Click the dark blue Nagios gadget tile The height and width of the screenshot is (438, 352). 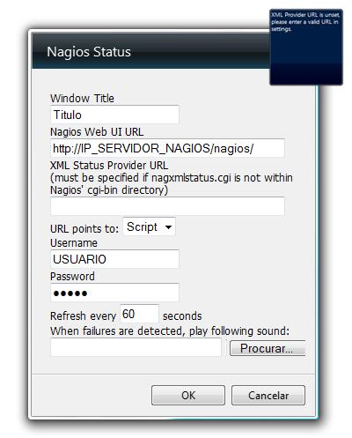point(306,47)
